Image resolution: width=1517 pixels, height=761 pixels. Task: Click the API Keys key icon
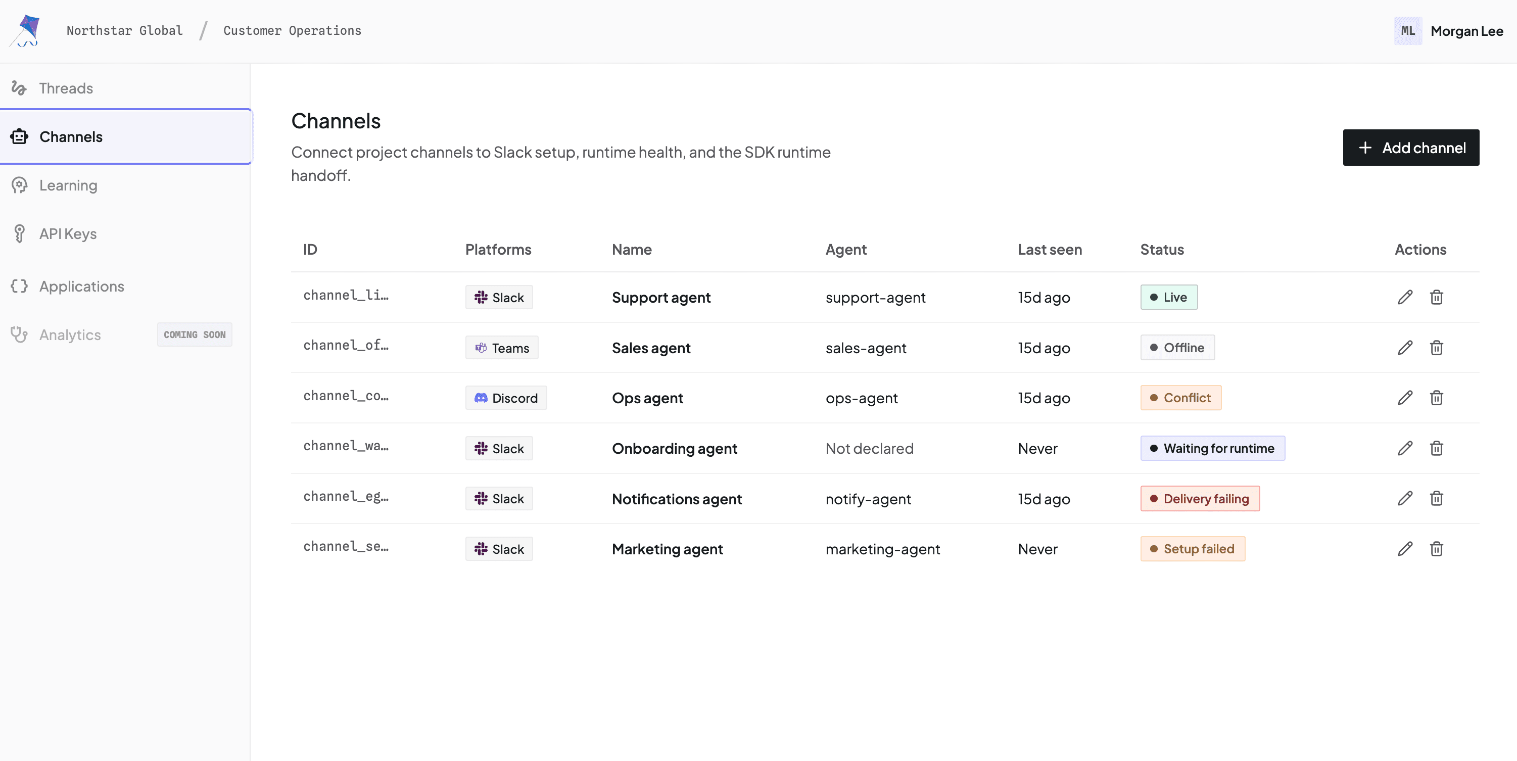[19, 234]
